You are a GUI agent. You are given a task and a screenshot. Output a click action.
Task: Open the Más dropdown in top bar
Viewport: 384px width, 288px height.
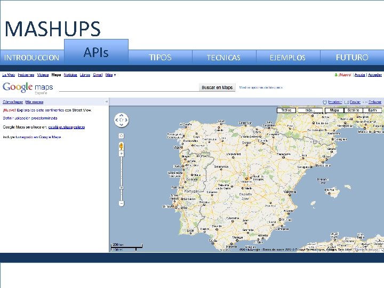click(110, 75)
